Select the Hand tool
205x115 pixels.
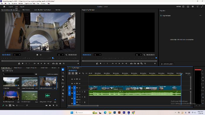tap(63, 93)
